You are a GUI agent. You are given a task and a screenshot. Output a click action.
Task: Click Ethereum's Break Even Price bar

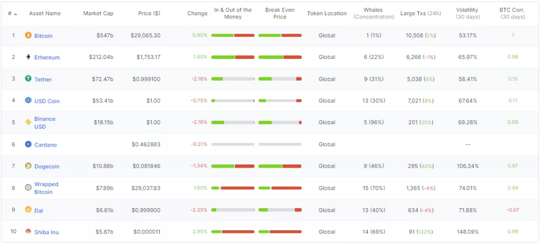pyautogui.click(x=280, y=57)
